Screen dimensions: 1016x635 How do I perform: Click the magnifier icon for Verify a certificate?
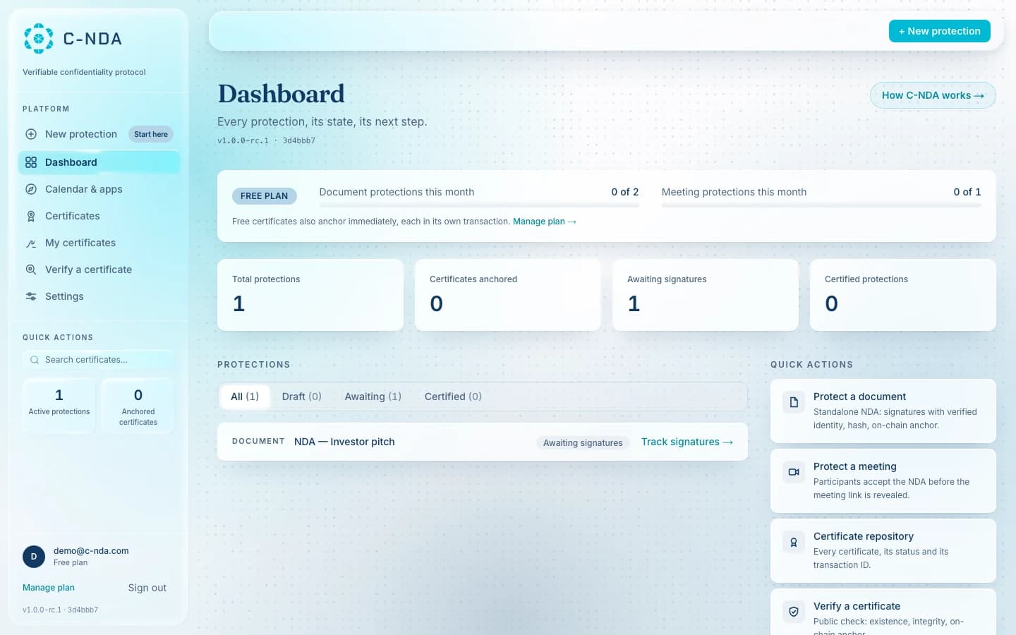point(31,270)
